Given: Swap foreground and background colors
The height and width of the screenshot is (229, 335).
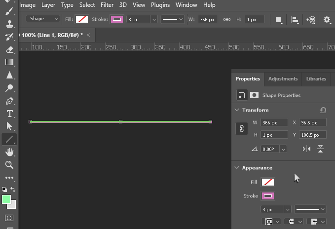Looking at the screenshot, I should coord(13,189).
